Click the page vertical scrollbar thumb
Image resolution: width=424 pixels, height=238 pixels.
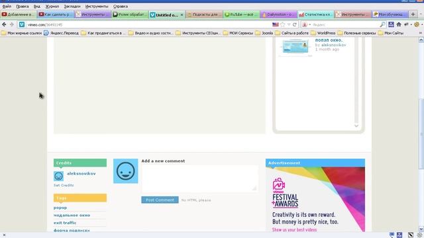(x=421, y=134)
